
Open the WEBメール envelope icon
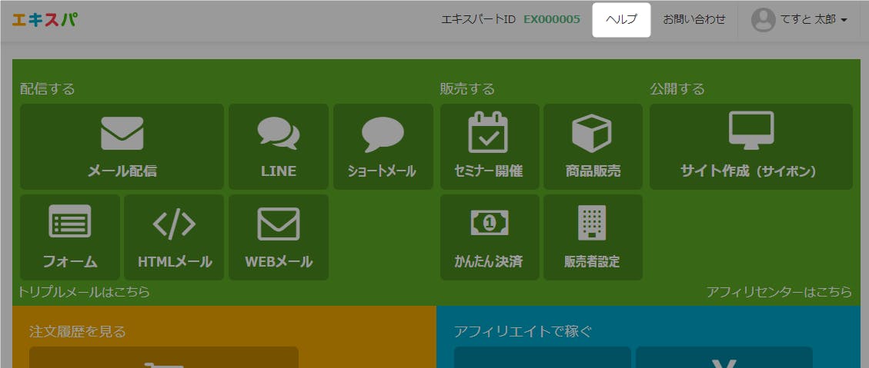278,224
